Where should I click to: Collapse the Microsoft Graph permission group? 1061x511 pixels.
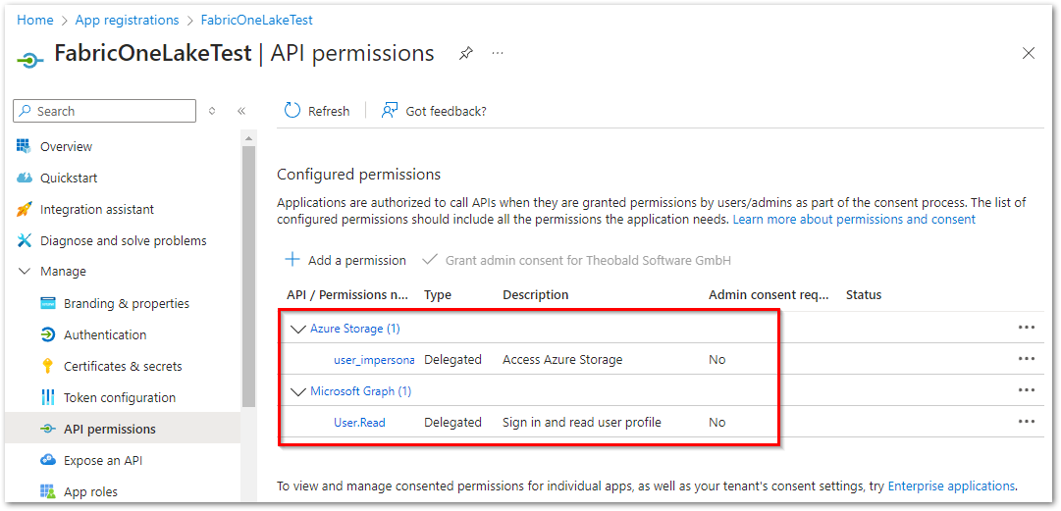click(x=297, y=391)
